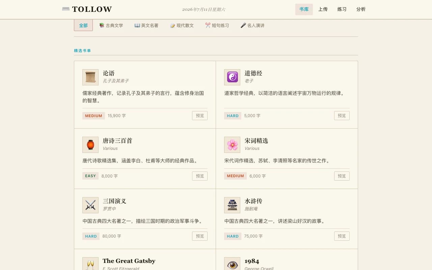The image size is (432, 270).
Task: Preview 三国演义
Action: coord(200,236)
